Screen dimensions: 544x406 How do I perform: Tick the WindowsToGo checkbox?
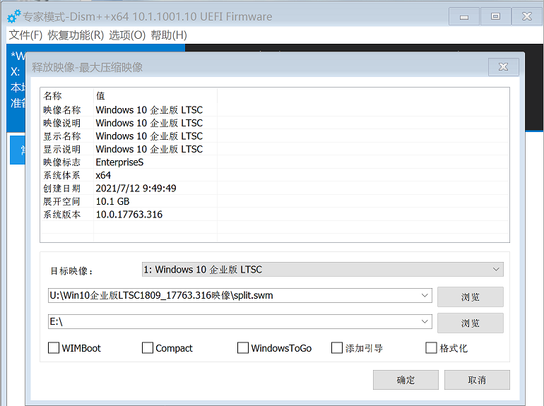(x=243, y=348)
